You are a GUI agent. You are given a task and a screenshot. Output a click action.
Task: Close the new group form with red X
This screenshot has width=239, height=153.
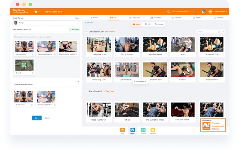[78, 82]
